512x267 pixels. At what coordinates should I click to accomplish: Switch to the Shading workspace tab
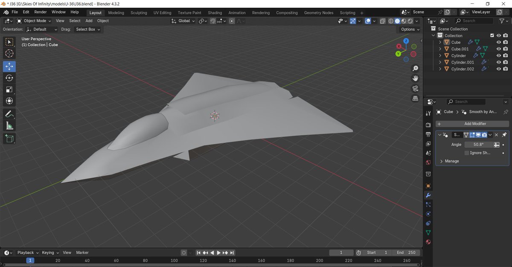click(x=215, y=12)
